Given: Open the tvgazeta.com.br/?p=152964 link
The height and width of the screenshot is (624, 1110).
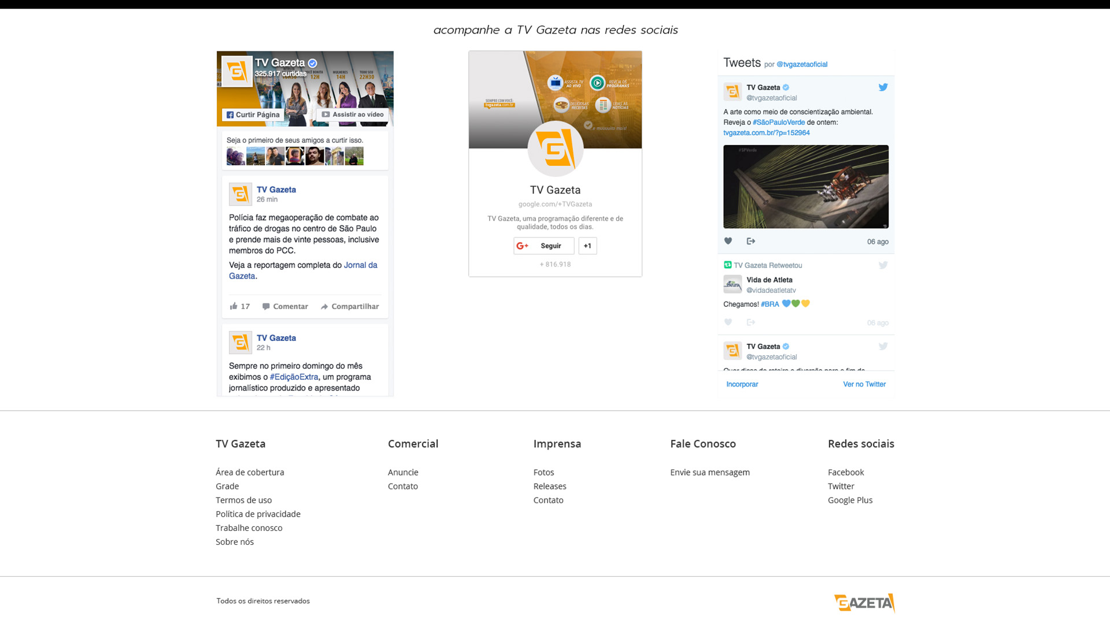Looking at the screenshot, I should click(767, 133).
